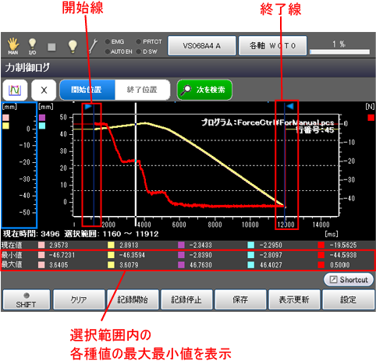This screenshot has width=376, height=361.
Task: Click the 記録開始 button
Action: tap(133, 300)
